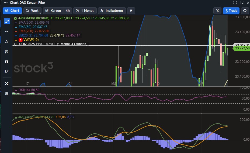
Task: Select the arrow annotation drawing tool
Action: pyautogui.click(x=7, y=71)
